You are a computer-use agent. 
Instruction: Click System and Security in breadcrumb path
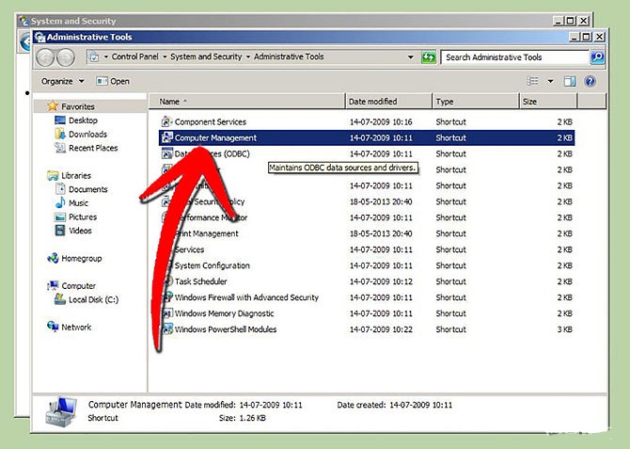[206, 56]
